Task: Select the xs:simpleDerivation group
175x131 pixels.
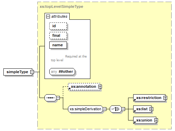Action: coord(85,109)
